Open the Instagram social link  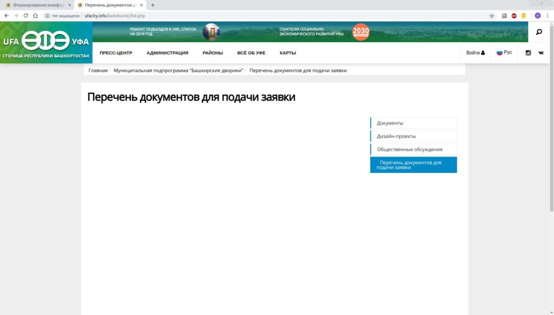tap(528, 53)
